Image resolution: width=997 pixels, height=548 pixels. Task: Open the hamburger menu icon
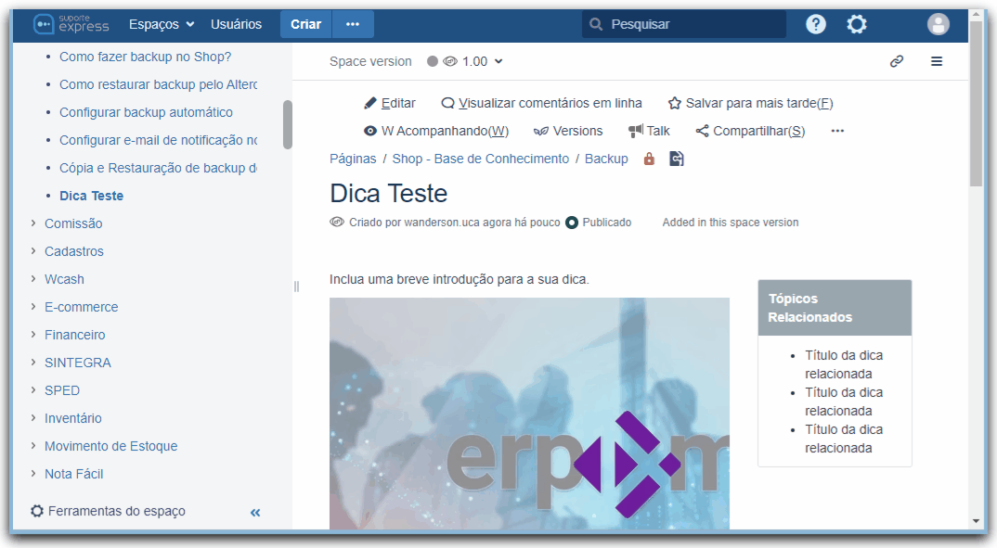tap(937, 61)
